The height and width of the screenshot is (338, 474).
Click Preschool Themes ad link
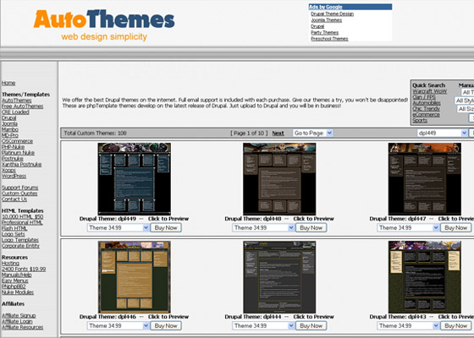click(329, 39)
